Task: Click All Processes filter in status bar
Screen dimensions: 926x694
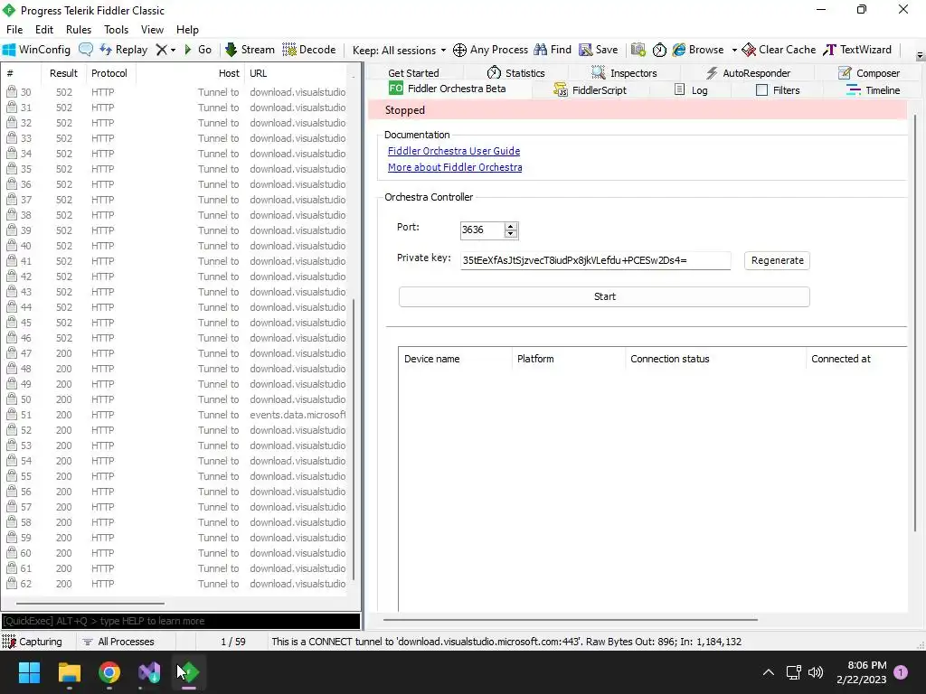Action: [118, 642]
